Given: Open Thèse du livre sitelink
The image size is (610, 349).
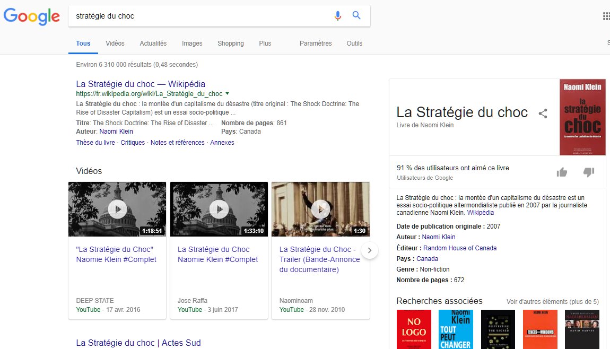Looking at the screenshot, I should pos(95,142).
